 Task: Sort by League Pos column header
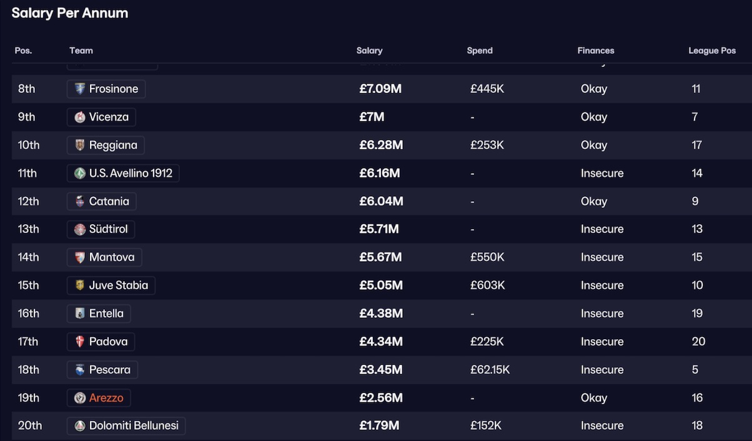pos(712,51)
